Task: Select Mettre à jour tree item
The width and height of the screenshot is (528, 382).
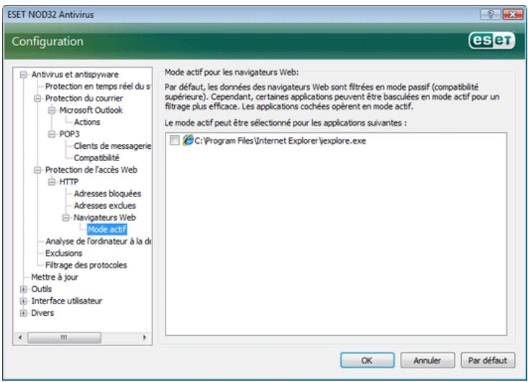Action: click(55, 277)
